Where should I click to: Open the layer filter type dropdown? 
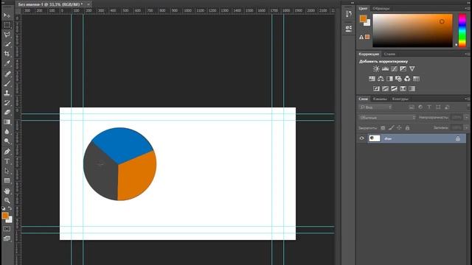pos(376,107)
